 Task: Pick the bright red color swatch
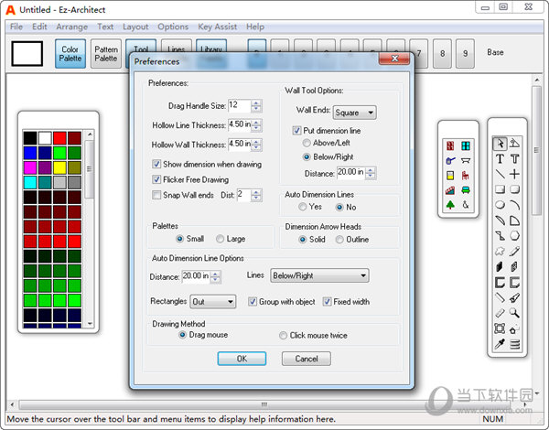pyautogui.click(x=59, y=138)
